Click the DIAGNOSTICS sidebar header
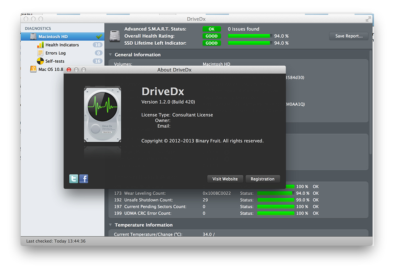394x273 pixels. [x=38, y=28]
